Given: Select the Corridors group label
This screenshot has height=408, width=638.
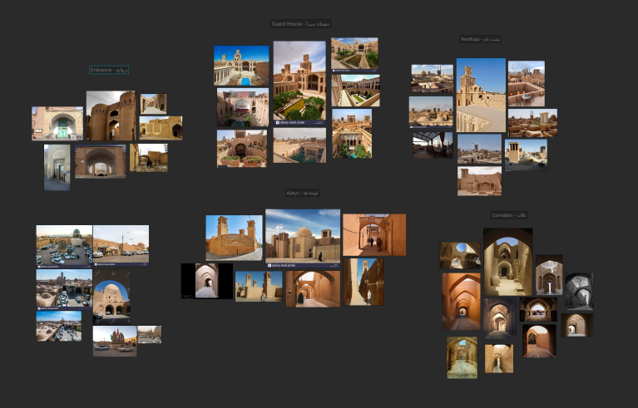Looking at the screenshot, I should (x=509, y=215).
